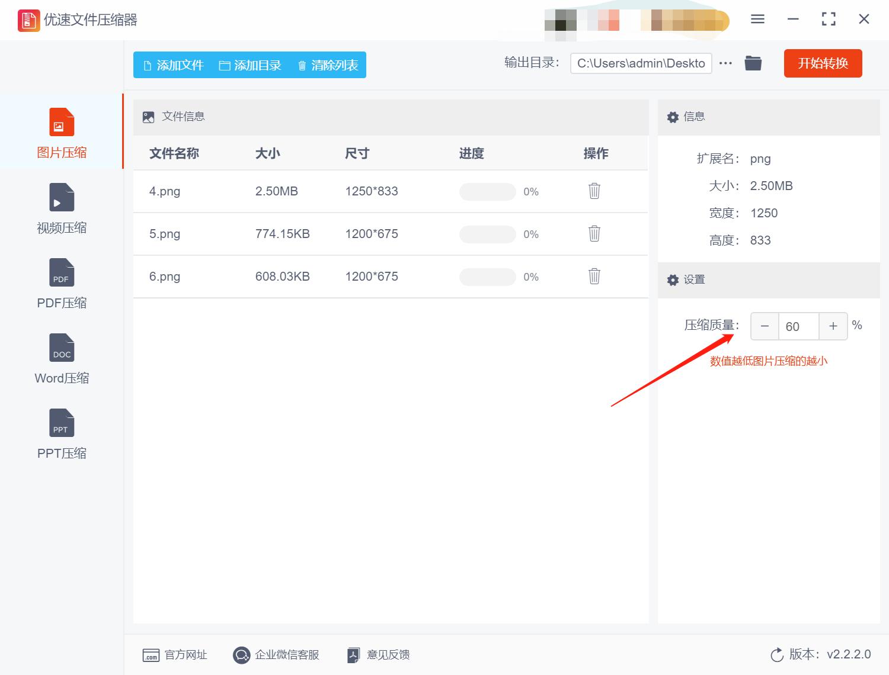Open the output folder browse icon
The image size is (889, 675).
coord(753,62)
